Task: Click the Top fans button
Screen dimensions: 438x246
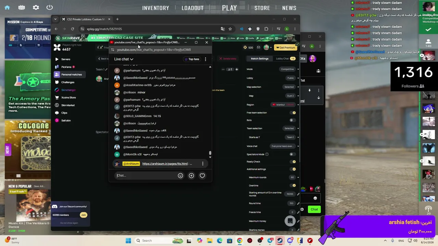Action: (x=192, y=59)
